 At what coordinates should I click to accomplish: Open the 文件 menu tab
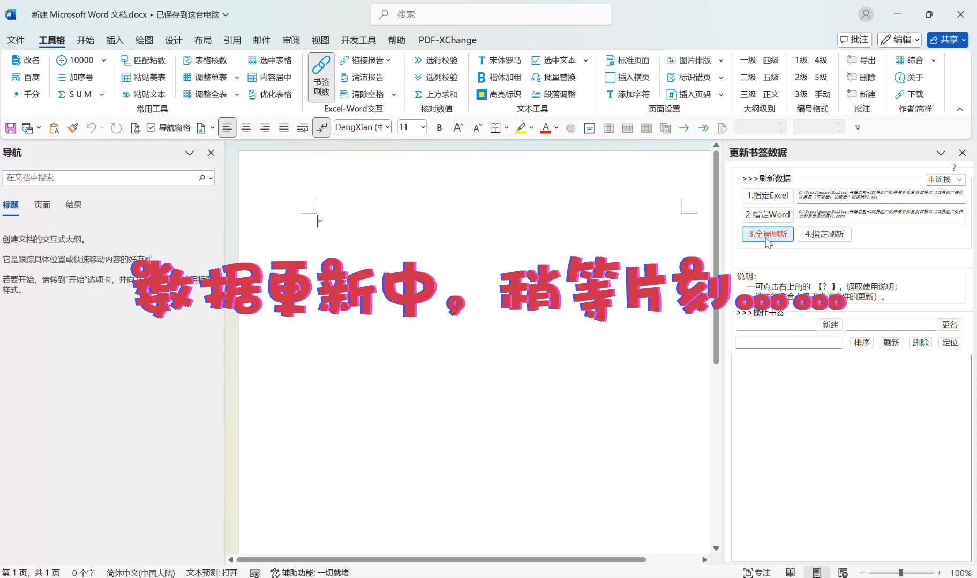[16, 40]
